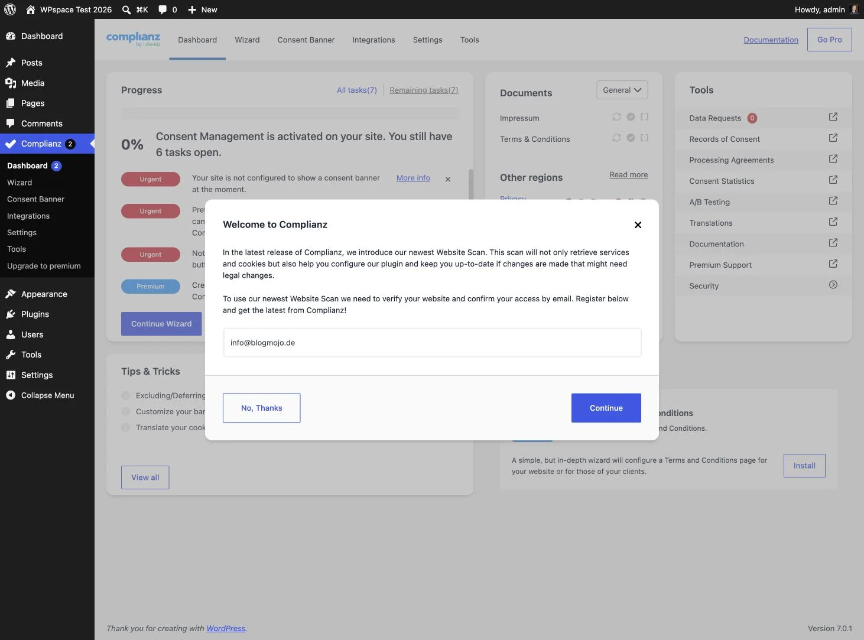Open the comments bubble in the admin bar
This screenshot has width=864, height=640.
coord(167,9)
